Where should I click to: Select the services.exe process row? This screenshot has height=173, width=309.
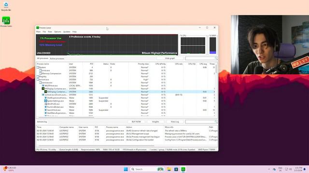(x=126, y=83)
